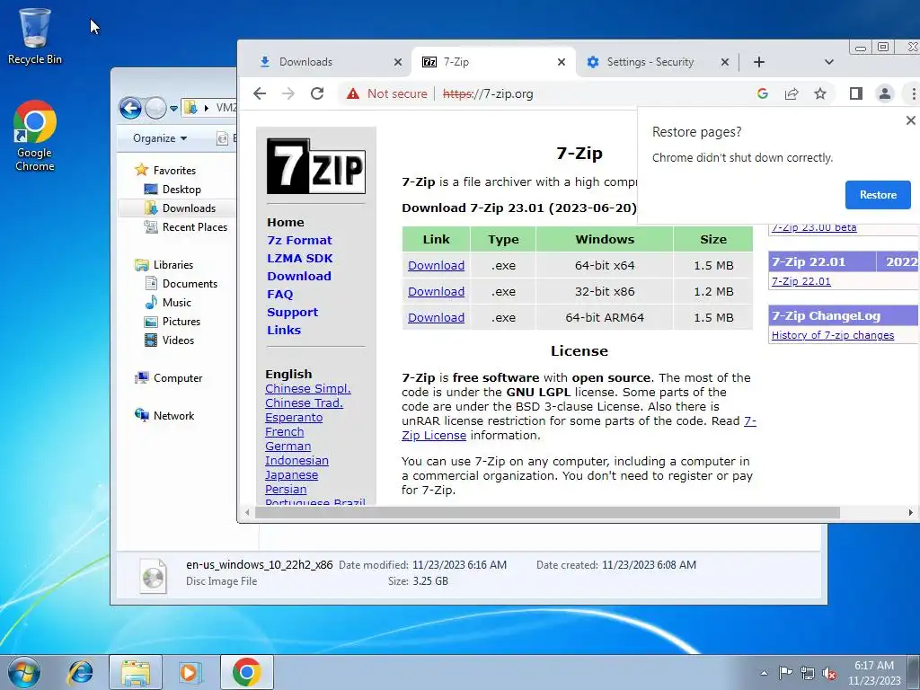Open LZMA SDK sidebar link
Screen dimensions: 920x690
tap(300, 258)
